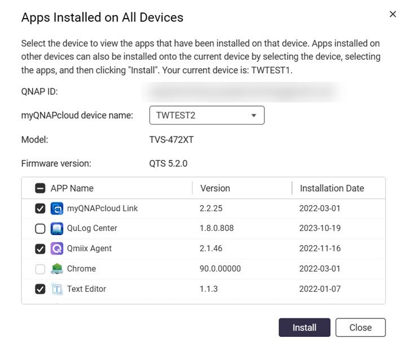Image resolution: width=406 pixels, height=351 pixels.
Task: Toggle the Text Editor checkbox
Action: coord(40,289)
